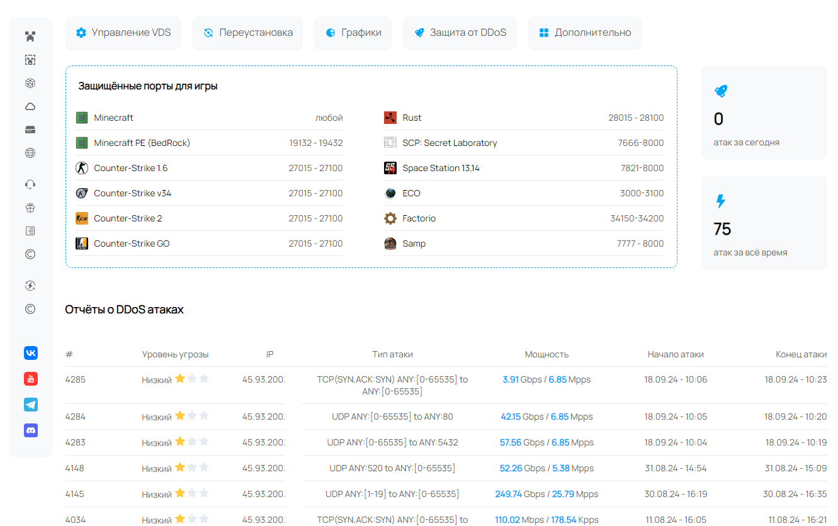Click the Counter-Strike 1.6 game icon

coord(82,168)
